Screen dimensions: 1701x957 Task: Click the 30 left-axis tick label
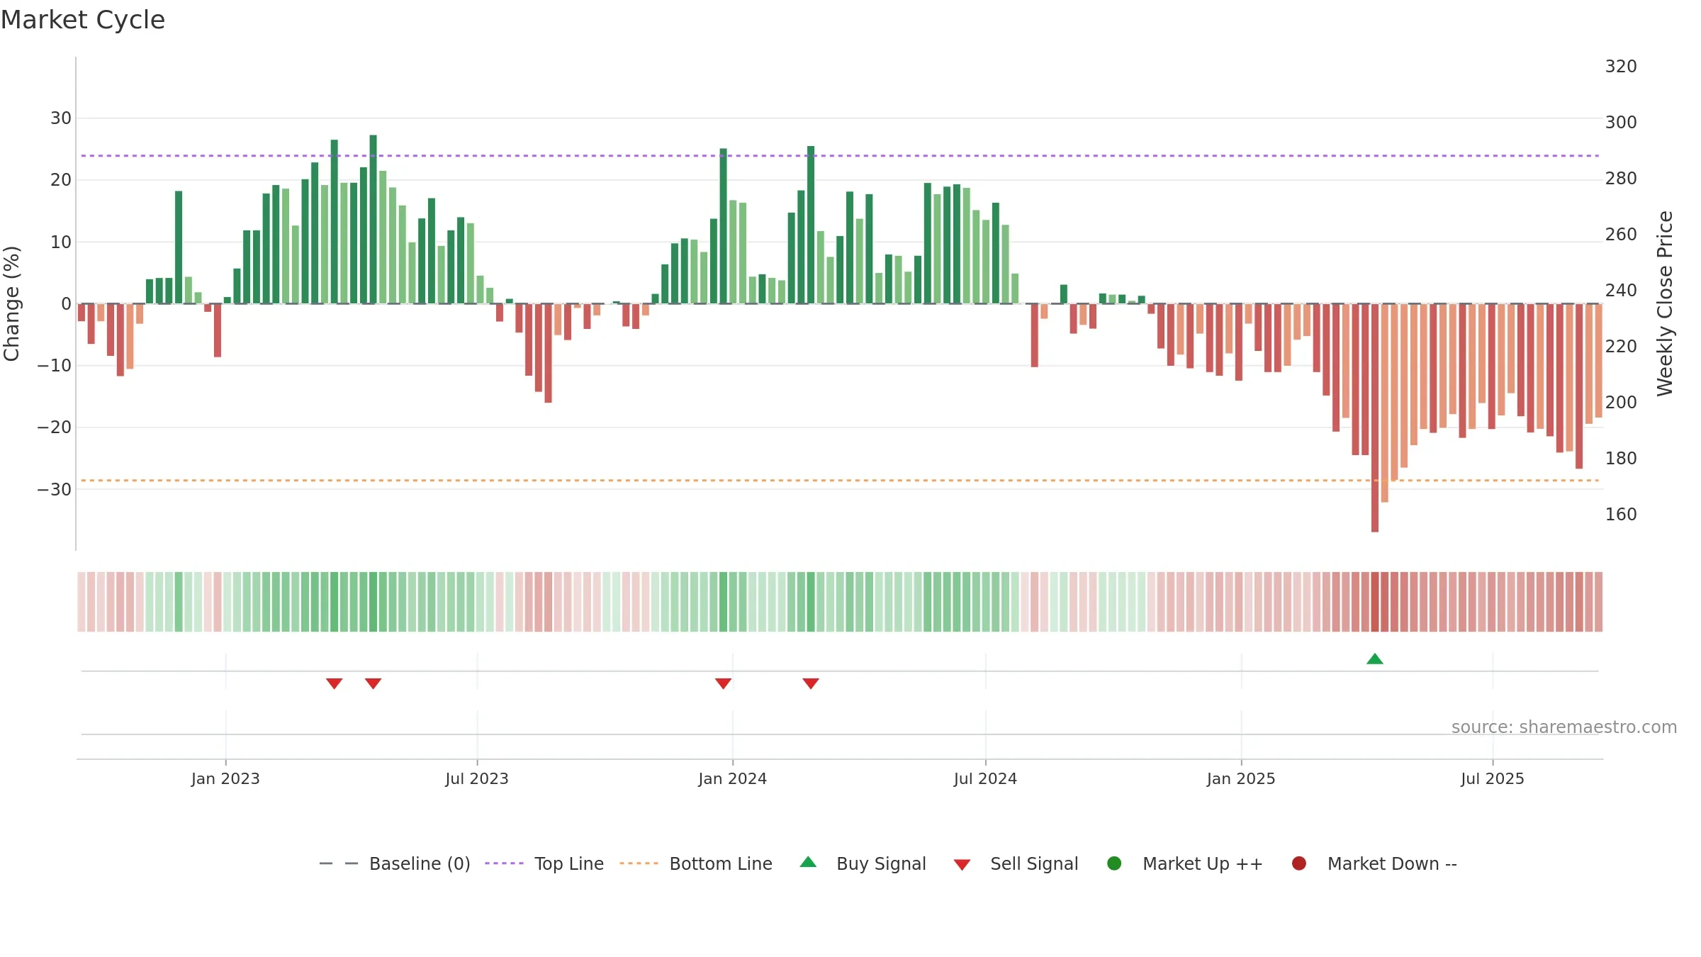61,118
